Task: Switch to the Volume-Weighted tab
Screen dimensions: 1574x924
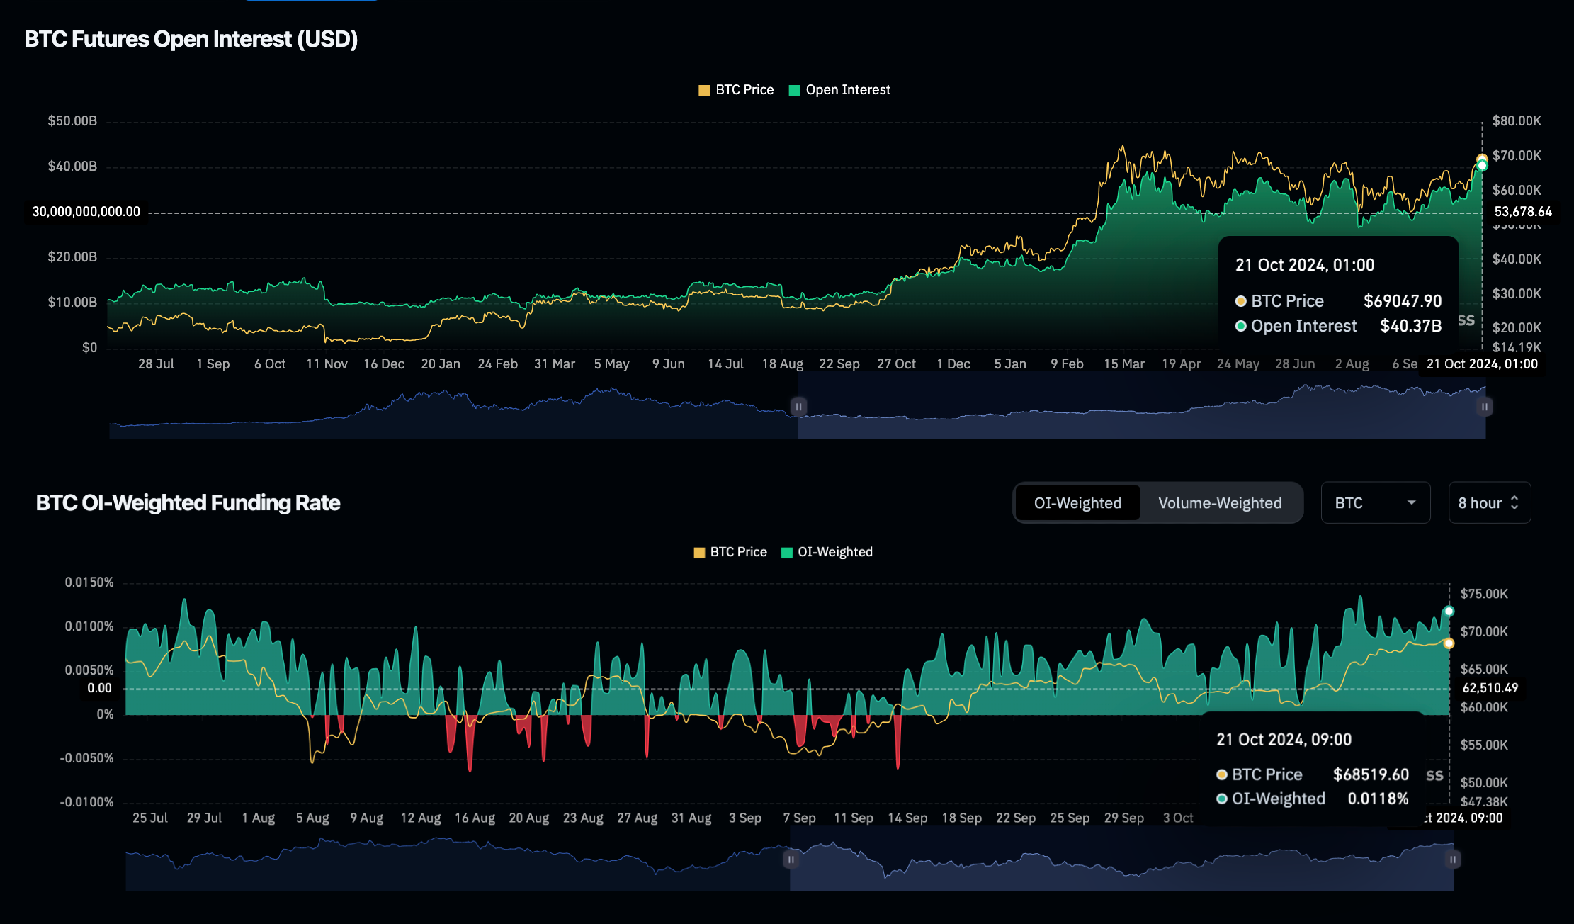Action: pos(1220,503)
